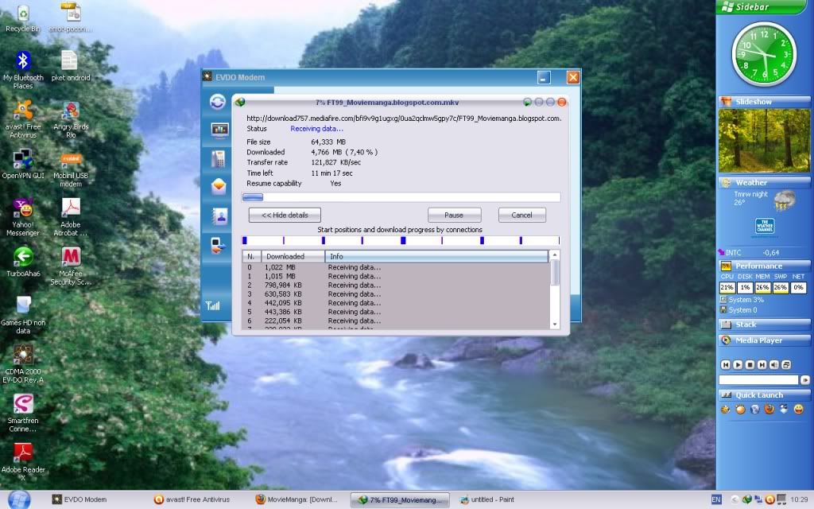Viewport: 814px width, 509px height.
Task: Collapse the Media Player panel header
Action: point(764,340)
